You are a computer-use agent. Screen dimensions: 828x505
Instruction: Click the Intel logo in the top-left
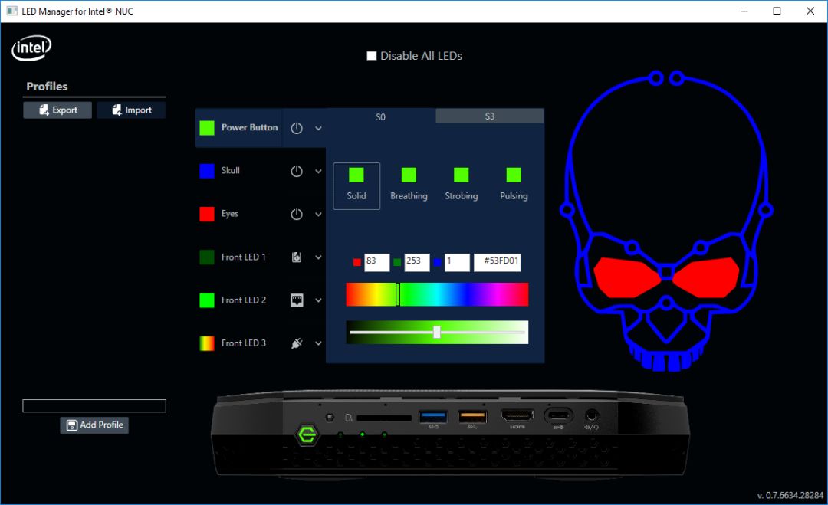(x=31, y=49)
